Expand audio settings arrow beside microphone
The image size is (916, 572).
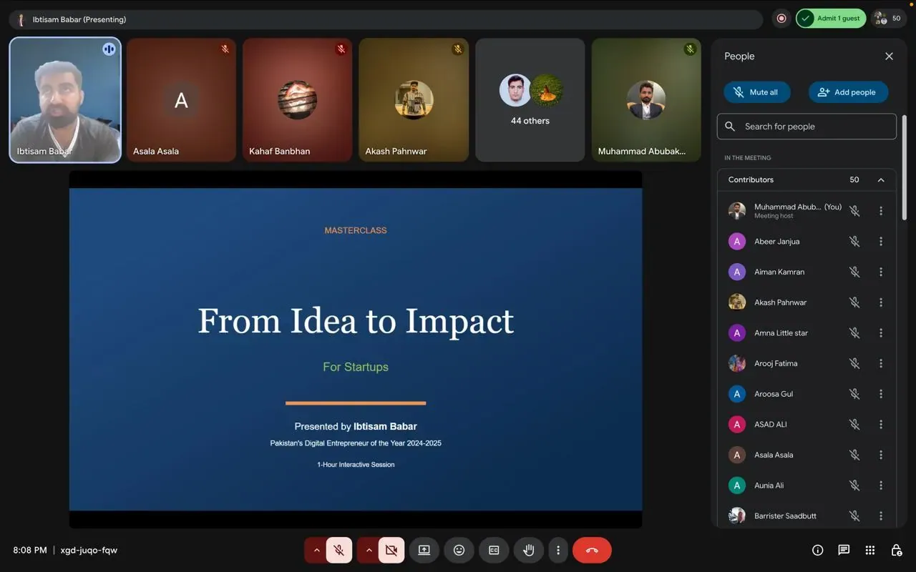click(316, 550)
